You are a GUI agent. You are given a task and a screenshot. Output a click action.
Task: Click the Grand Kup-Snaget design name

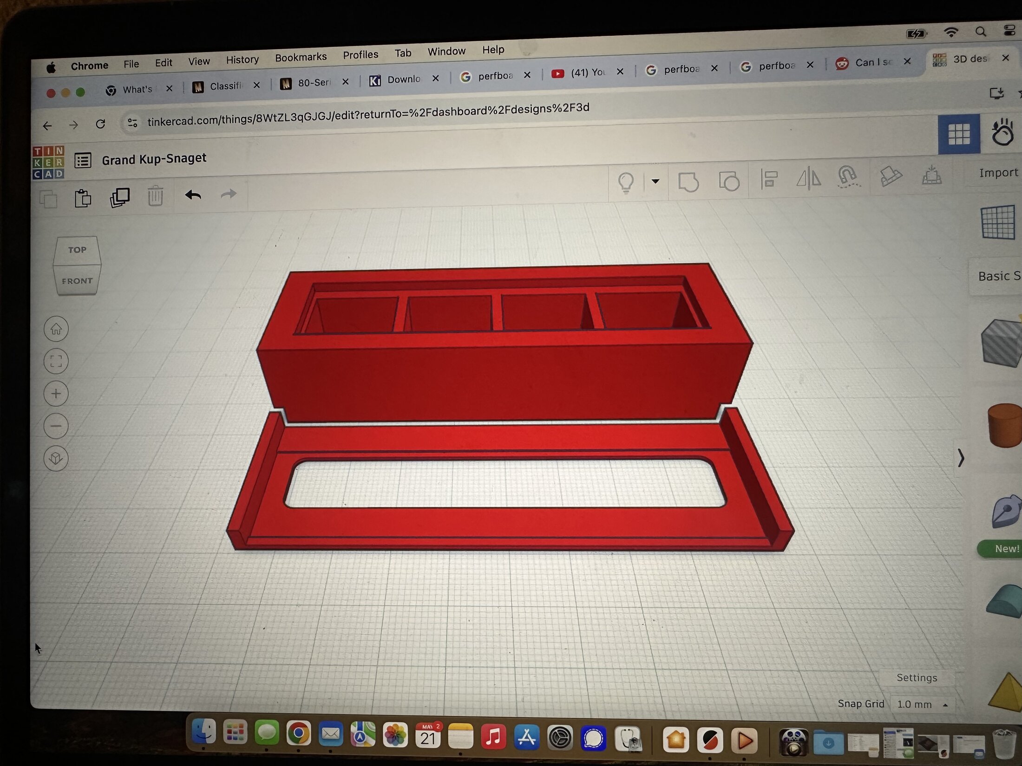[x=154, y=159]
